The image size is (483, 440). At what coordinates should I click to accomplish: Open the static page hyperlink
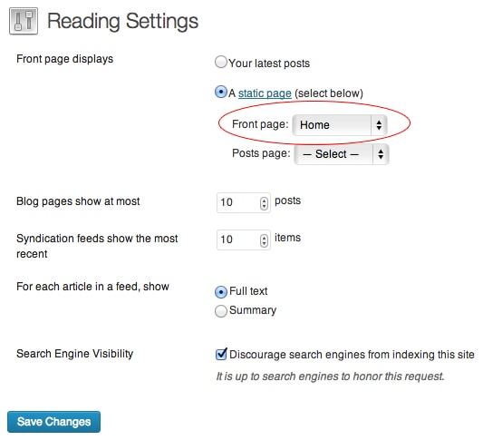[265, 93]
